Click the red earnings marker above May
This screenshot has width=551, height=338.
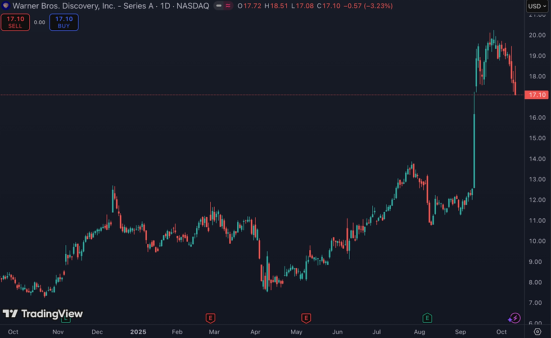tap(306, 318)
